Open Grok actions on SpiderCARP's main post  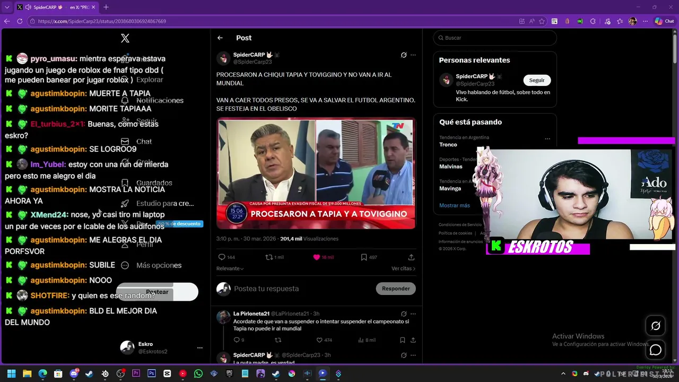point(404,55)
